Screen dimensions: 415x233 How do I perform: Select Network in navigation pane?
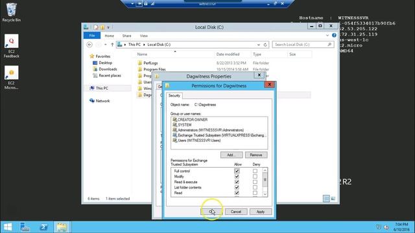click(102, 101)
